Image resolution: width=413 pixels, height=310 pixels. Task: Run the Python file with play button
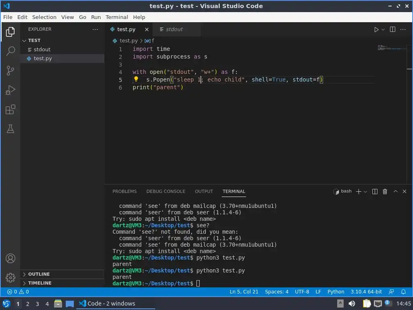376,29
